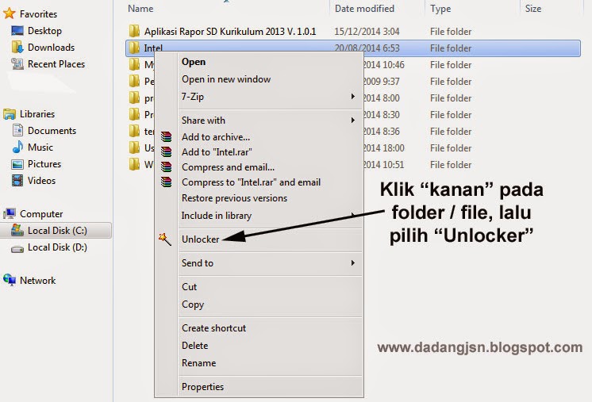Click the Documents library icon
This screenshot has height=402, width=592.
(x=17, y=130)
